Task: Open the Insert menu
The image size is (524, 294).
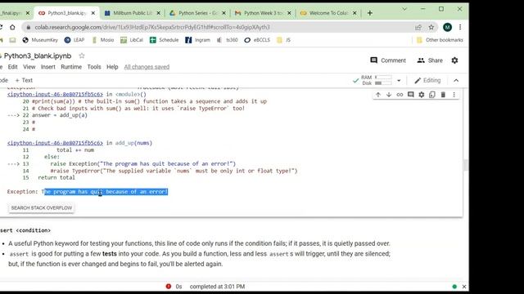Action: [x=48, y=67]
